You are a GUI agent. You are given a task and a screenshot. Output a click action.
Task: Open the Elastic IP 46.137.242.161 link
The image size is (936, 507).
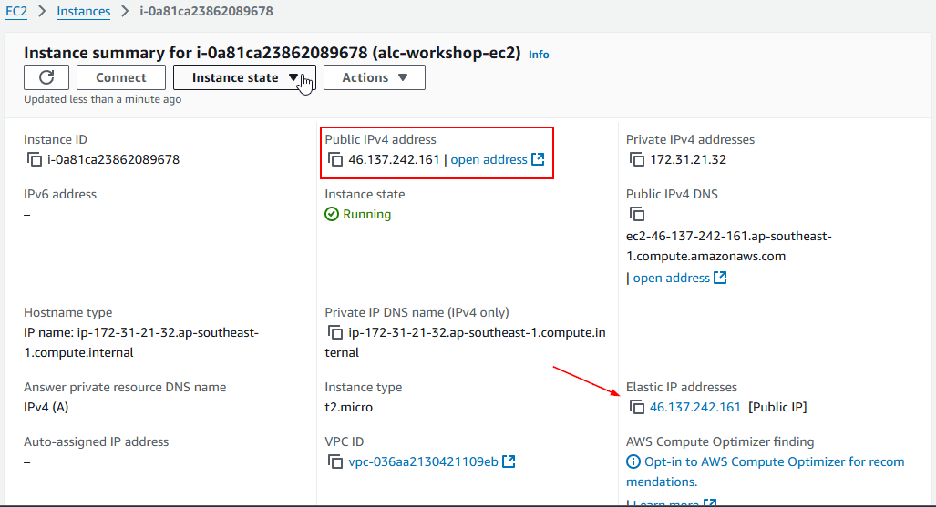click(695, 408)
